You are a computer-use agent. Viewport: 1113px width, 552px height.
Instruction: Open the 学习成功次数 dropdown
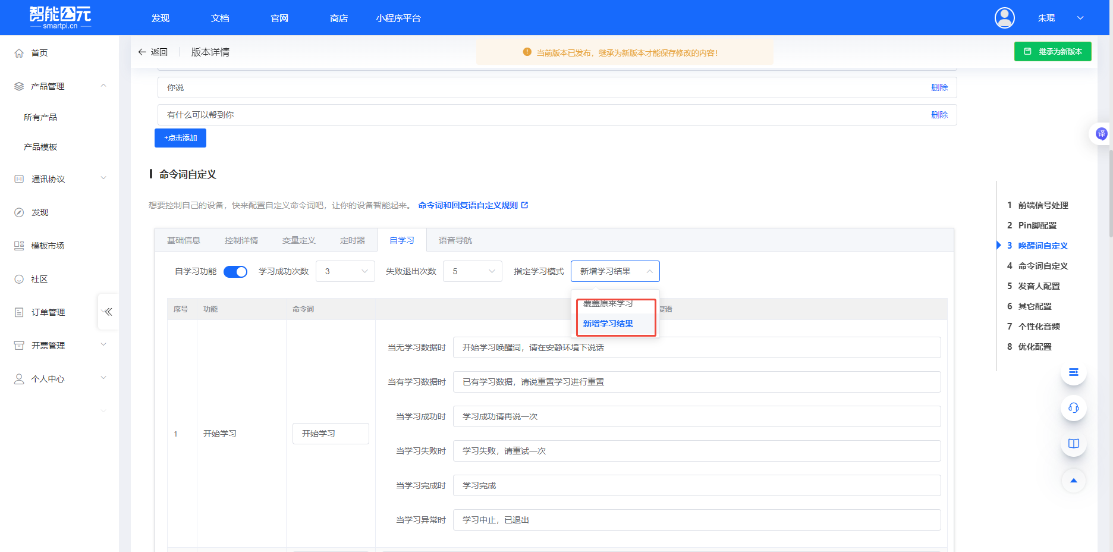point(345,271)
